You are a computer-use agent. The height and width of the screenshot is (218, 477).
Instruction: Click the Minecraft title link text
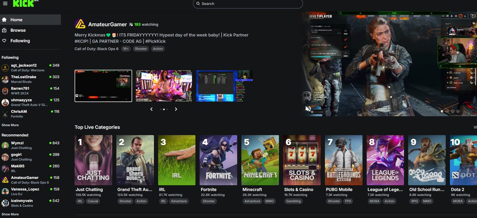[x=252, y=190]
